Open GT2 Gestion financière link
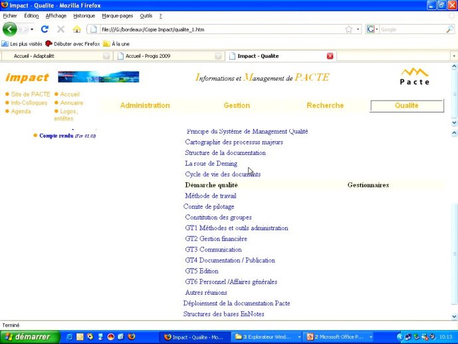The image size is (458, 344). coord(216,239)
